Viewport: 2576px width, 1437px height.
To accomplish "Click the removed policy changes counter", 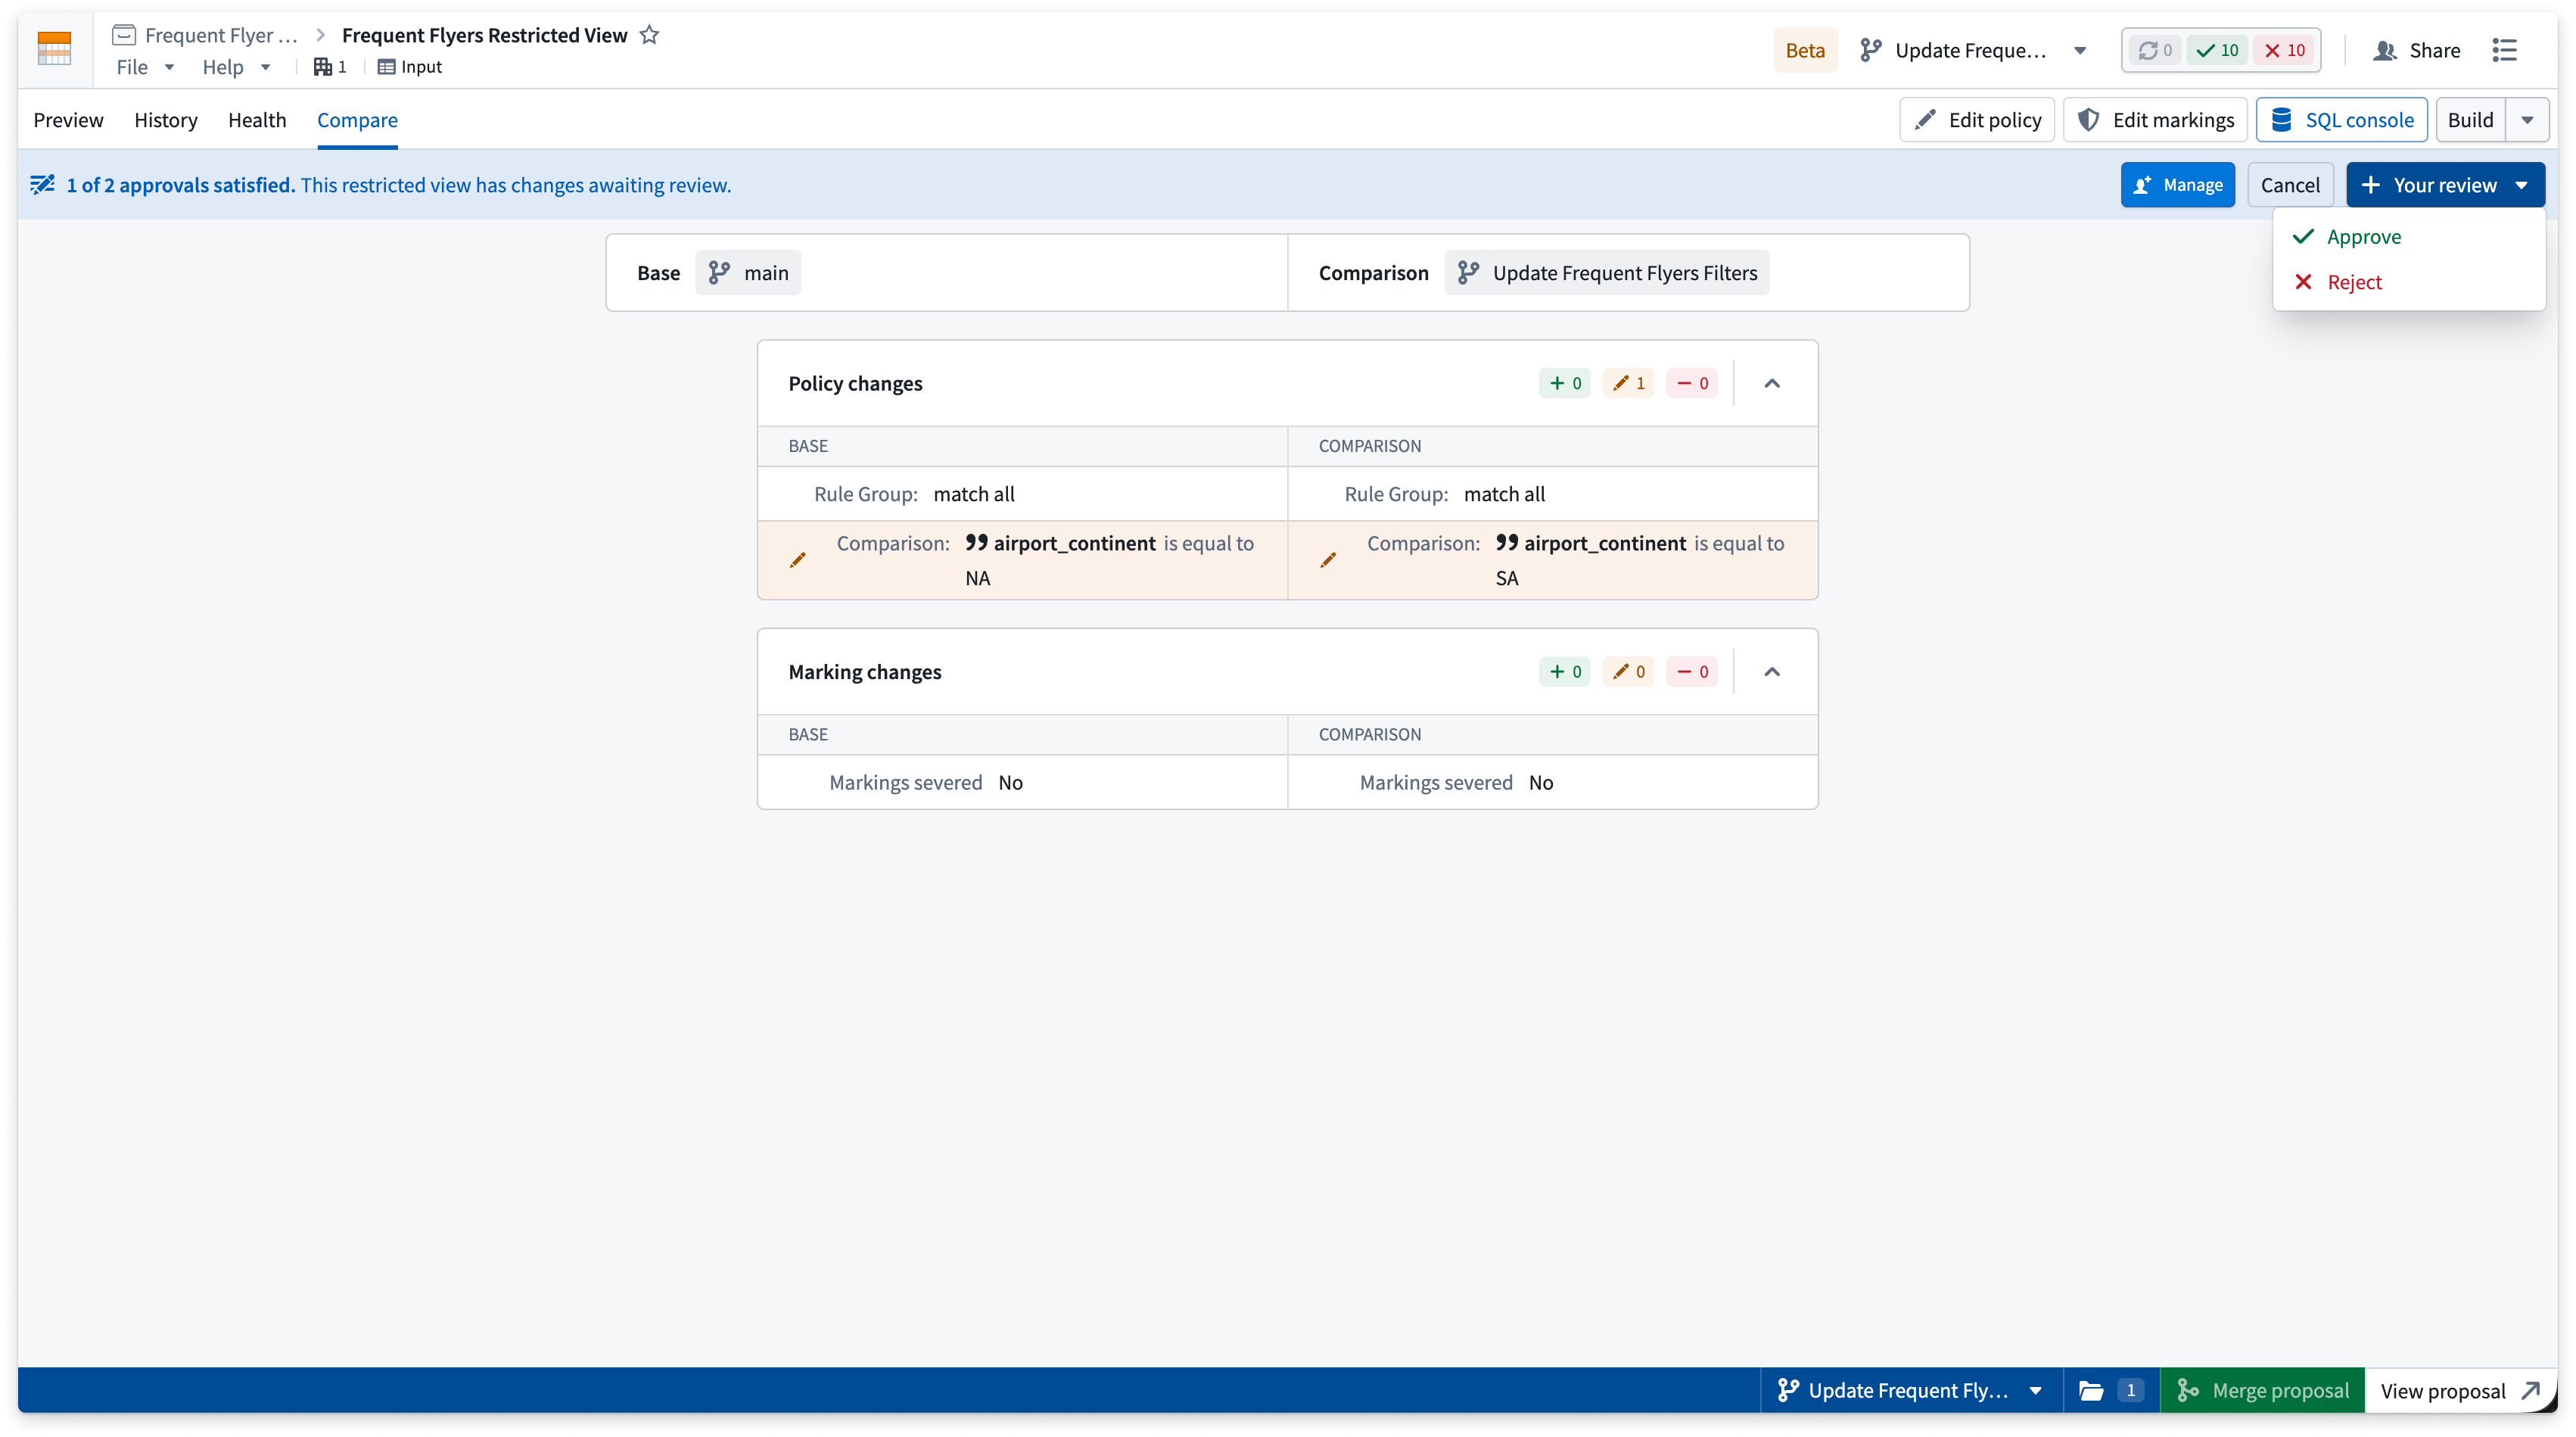I will 1692,383.
